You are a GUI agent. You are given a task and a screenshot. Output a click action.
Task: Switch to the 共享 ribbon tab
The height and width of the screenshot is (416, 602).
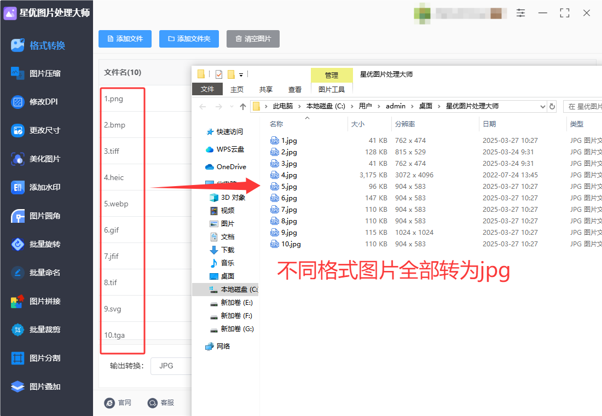tap(265, 89)
